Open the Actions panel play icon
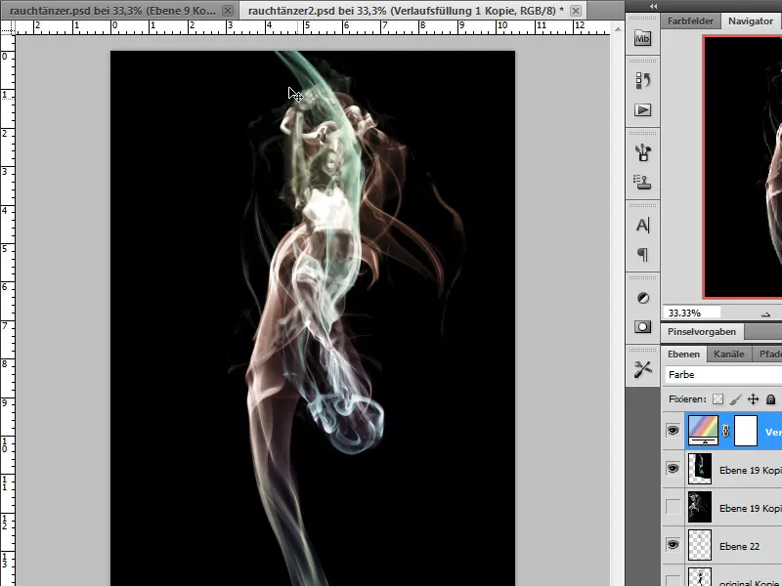This screenshot has height=586, width=782. 642,109
